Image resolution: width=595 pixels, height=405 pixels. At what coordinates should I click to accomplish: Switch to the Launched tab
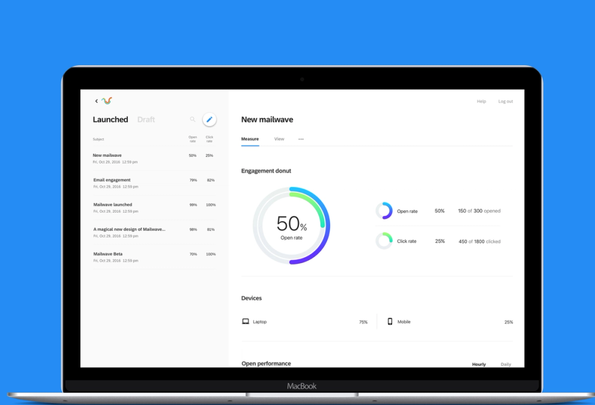pos(111,120)
